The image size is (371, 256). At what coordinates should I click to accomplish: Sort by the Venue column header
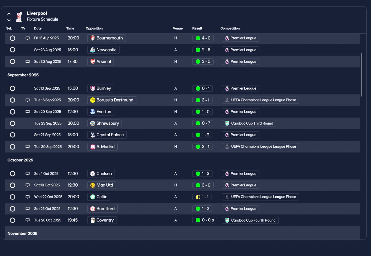[178, 28]
